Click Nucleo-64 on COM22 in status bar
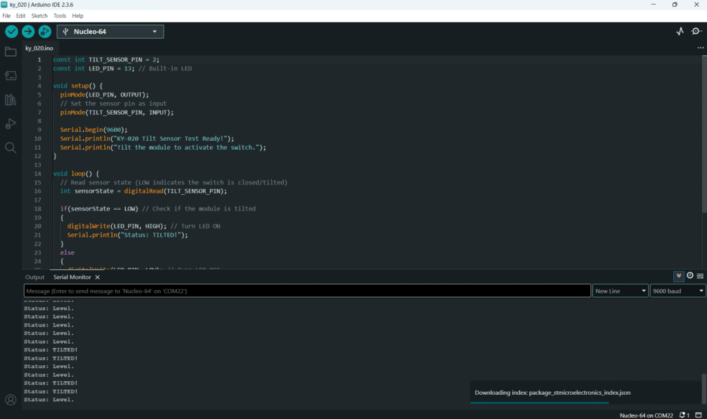 point(645,415)
